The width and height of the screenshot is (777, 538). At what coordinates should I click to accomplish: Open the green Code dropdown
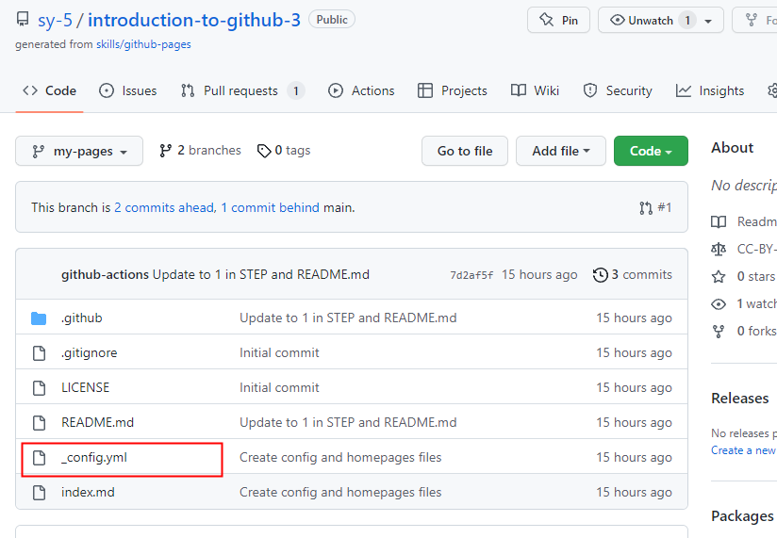click(x=651, y=151)
